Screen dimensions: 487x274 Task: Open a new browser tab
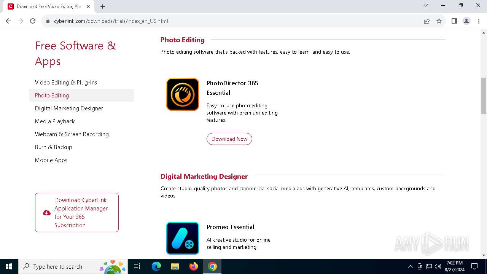(x=103, y=6)
